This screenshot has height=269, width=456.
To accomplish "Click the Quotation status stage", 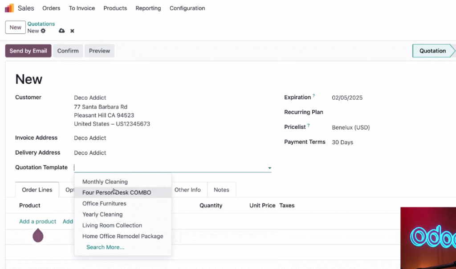I will click(432, 51).
